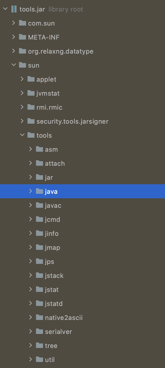Click the native2ascii folder icon
The image size is (165, 368).
point(39,318)
